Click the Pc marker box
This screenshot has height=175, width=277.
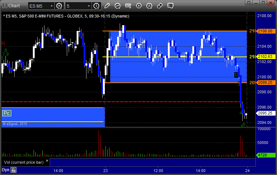click(x=7, y=113)
